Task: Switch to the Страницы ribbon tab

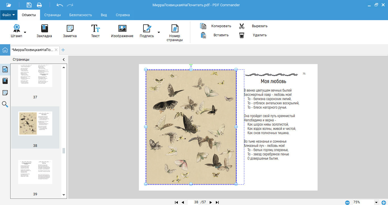Action: tap(53, 15)
